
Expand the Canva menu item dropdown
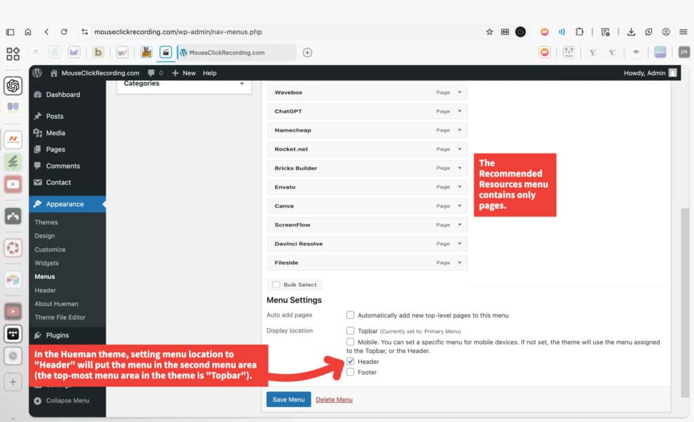pos(459,206)
